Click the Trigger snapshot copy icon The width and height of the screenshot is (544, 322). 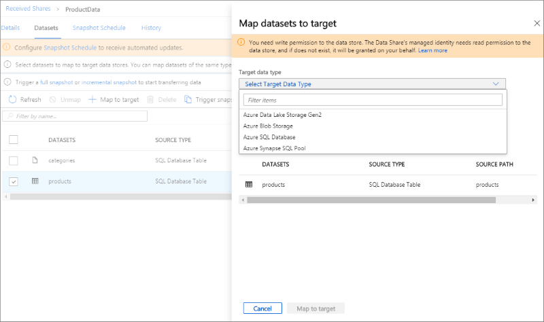click(188, 99)
